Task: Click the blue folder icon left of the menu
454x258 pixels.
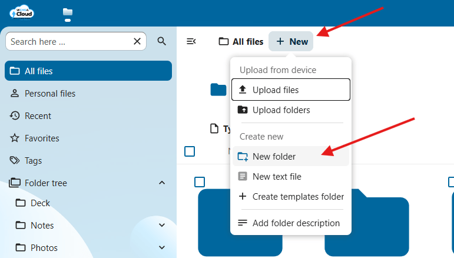Action: (x=218, y=90)
